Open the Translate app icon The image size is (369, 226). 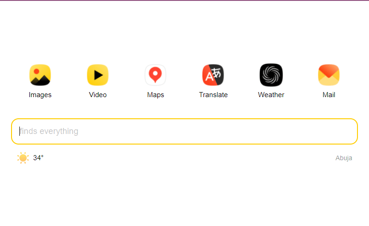[x=213, y=75]
